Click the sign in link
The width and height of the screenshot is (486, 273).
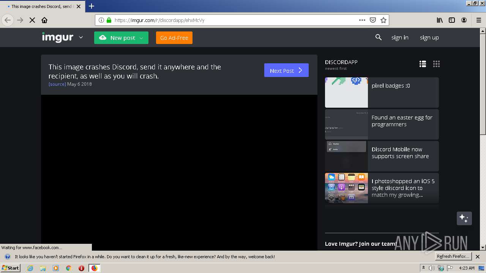click(x=400, y=37)
